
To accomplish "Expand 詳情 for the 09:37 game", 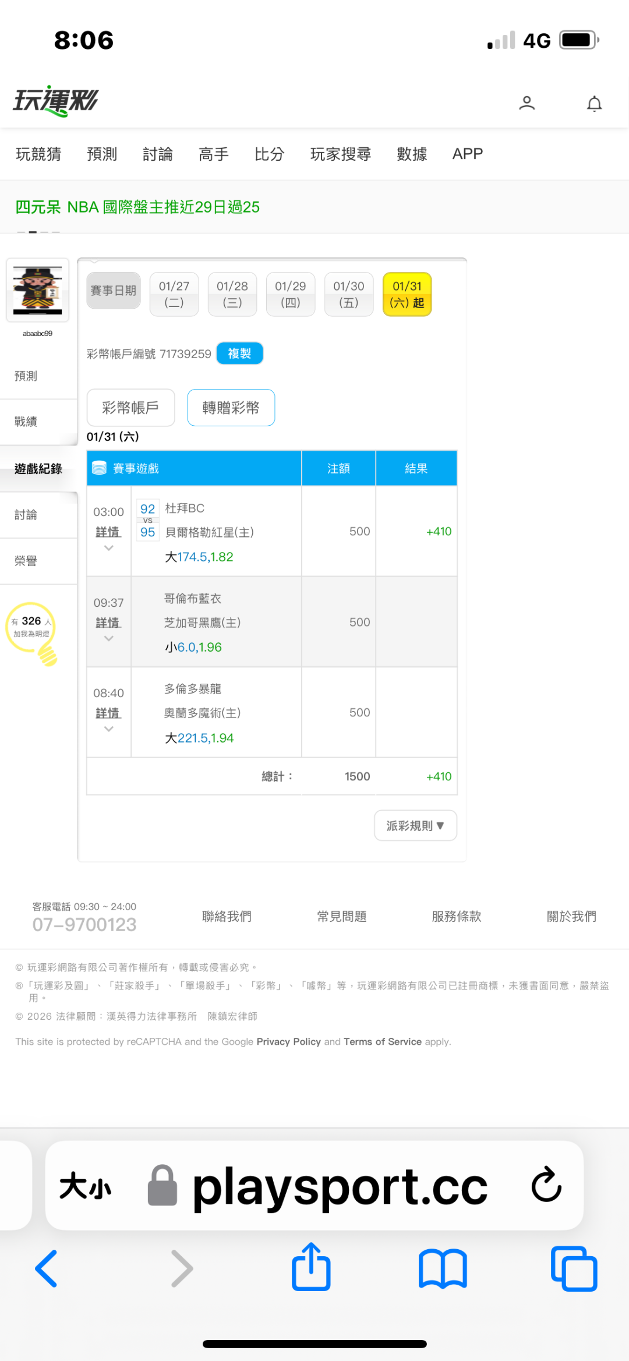I will coord(108,623).
